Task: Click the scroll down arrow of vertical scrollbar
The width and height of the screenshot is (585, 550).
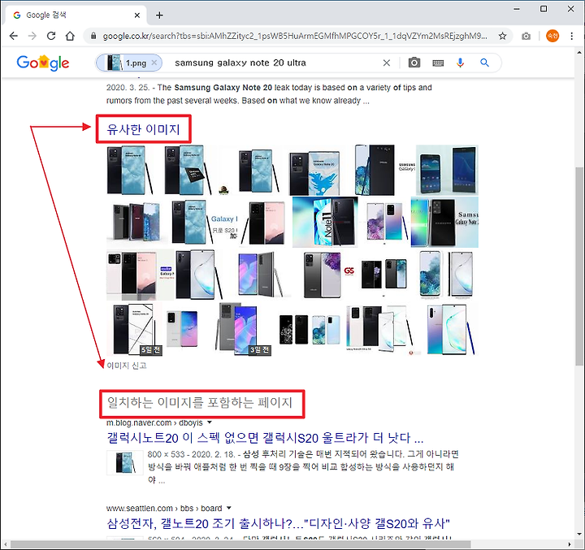Action: [579, 535]
